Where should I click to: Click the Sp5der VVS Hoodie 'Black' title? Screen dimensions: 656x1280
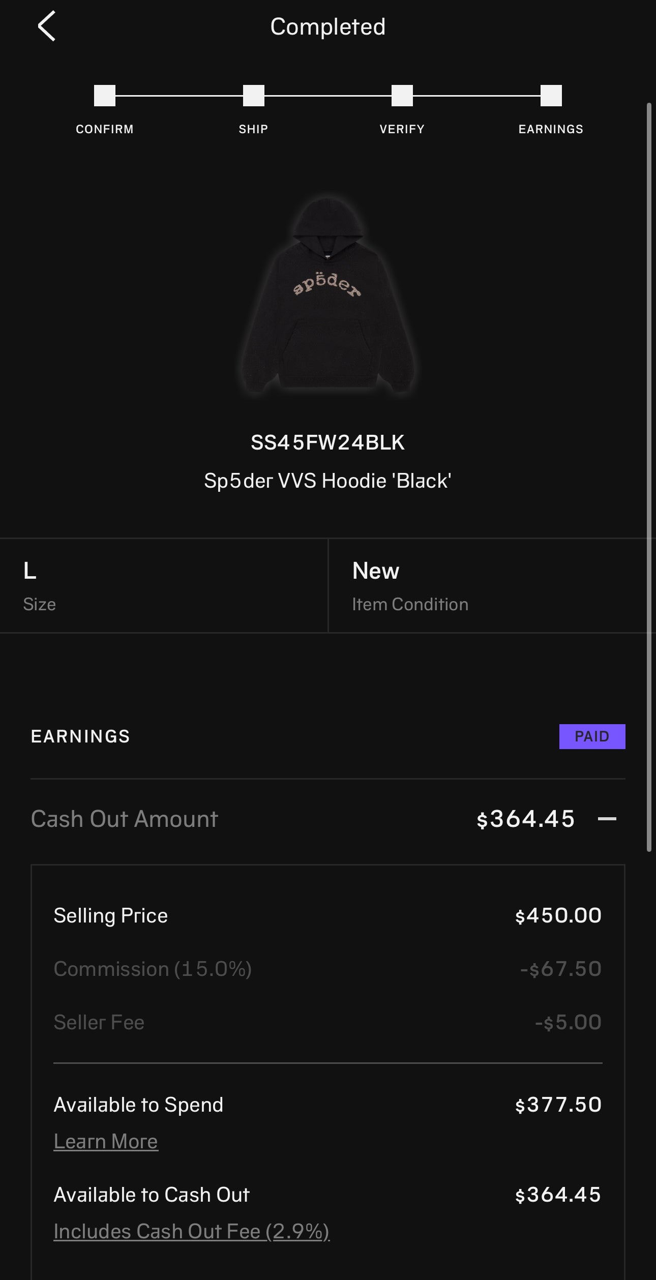tap(328, 481)
